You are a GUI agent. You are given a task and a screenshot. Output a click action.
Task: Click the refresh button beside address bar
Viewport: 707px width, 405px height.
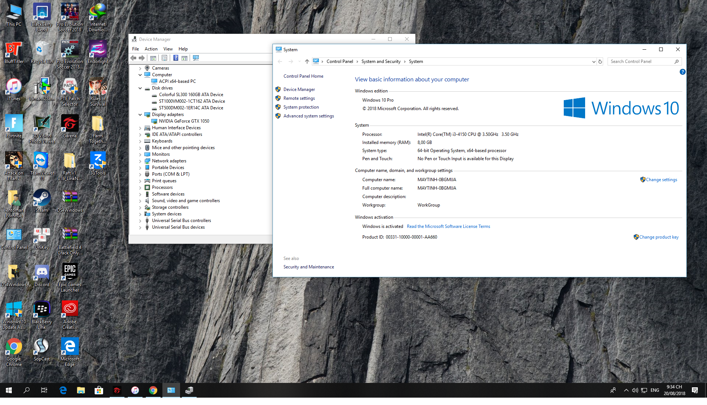tap(600, 61)
